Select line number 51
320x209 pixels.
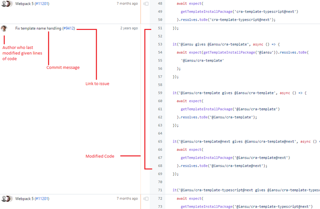point(160,28)
